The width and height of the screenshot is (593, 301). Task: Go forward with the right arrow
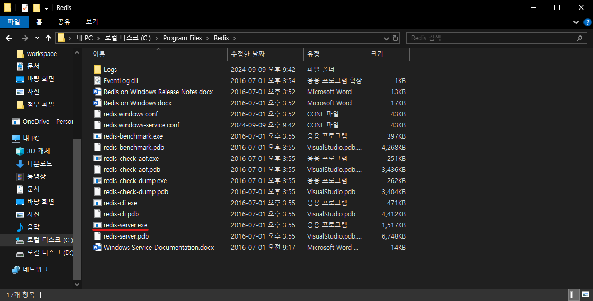tap(24, 38)
